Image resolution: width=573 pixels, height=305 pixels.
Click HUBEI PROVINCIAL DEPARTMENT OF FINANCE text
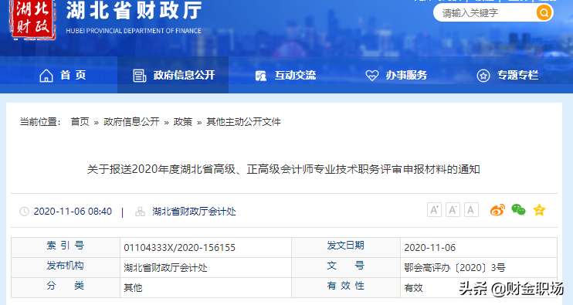(x=134, y=31)
